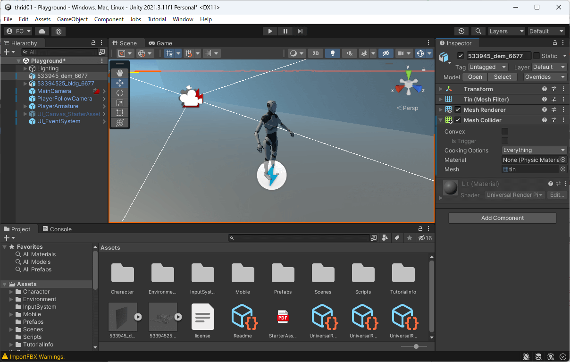Click the cloud services icon
Screen dimensions: 570x362
(42, 31)
